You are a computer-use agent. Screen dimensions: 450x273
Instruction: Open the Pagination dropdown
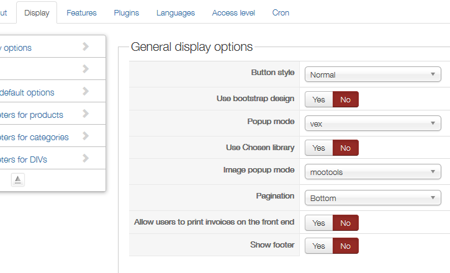(372, 199)
